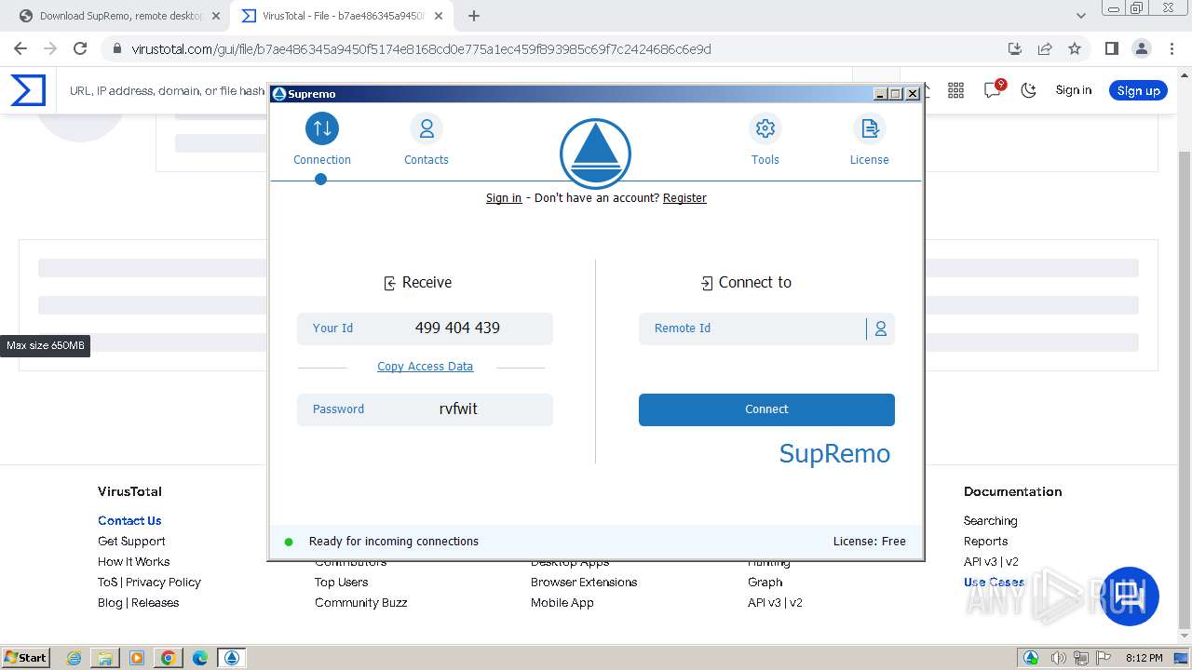Click the Connect to arrow icon
This screenshot has height=670, width=1192.
click(707, 283)
